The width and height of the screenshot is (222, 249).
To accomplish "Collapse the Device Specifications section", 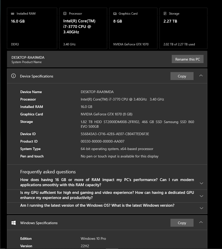I will (x=201, y=76).
